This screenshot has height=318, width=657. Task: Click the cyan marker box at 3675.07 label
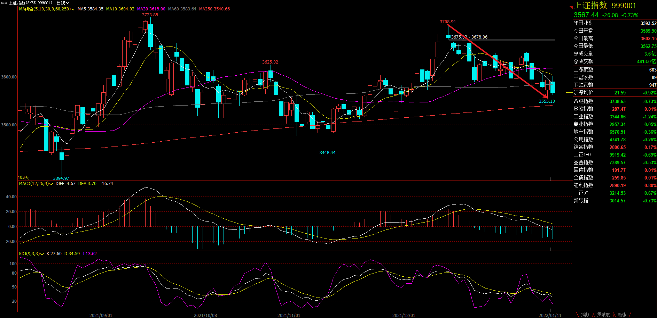pyautogui.click(x=448, y=37)
